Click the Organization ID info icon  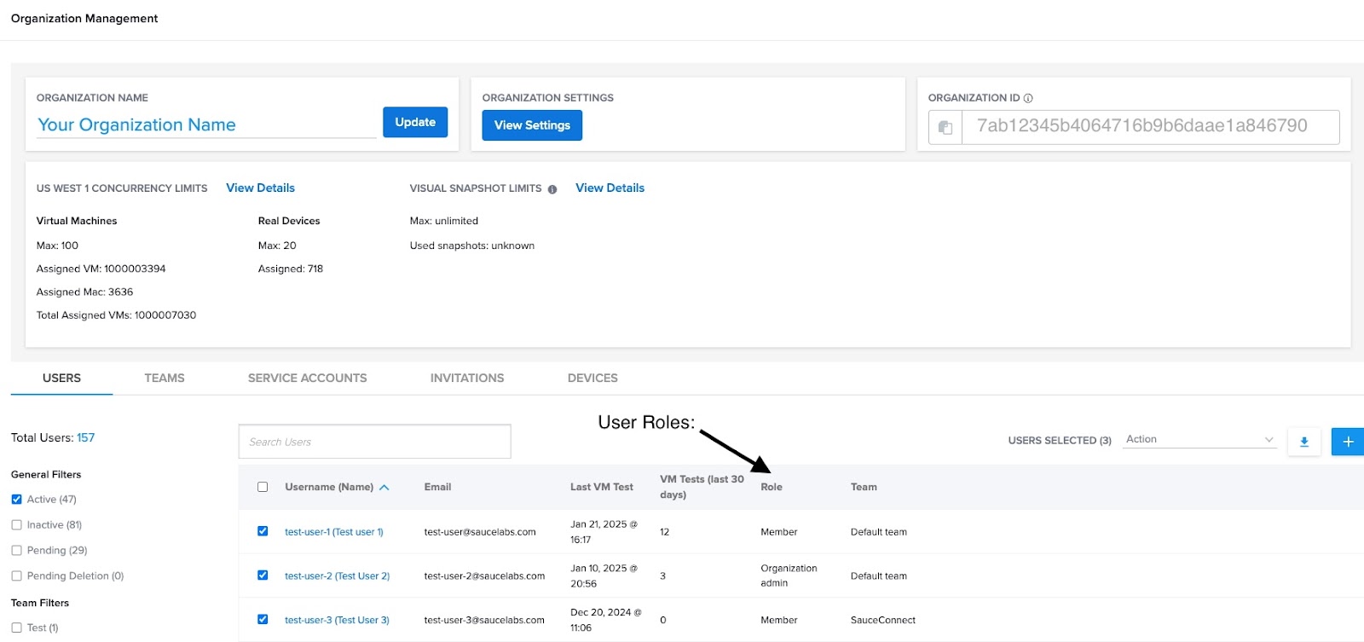click(1028, 98)
